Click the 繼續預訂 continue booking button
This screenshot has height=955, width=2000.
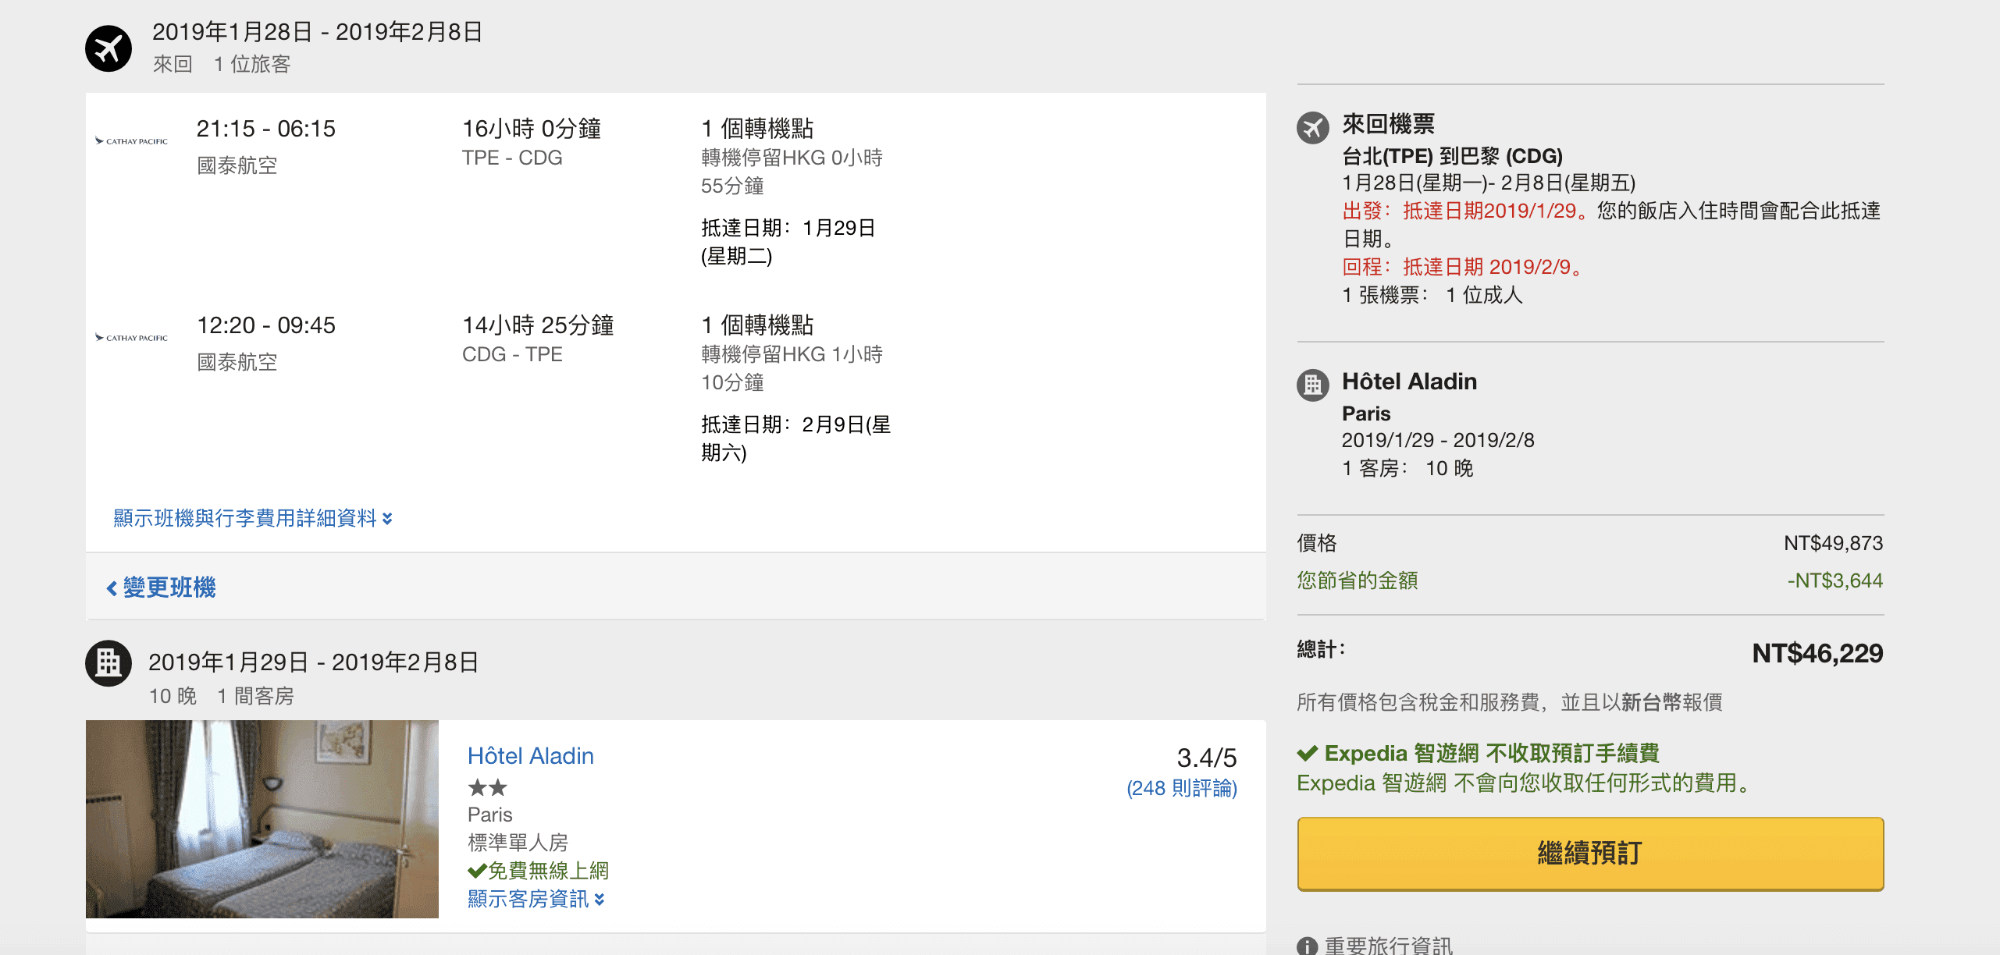click(x=1590, y=854)
